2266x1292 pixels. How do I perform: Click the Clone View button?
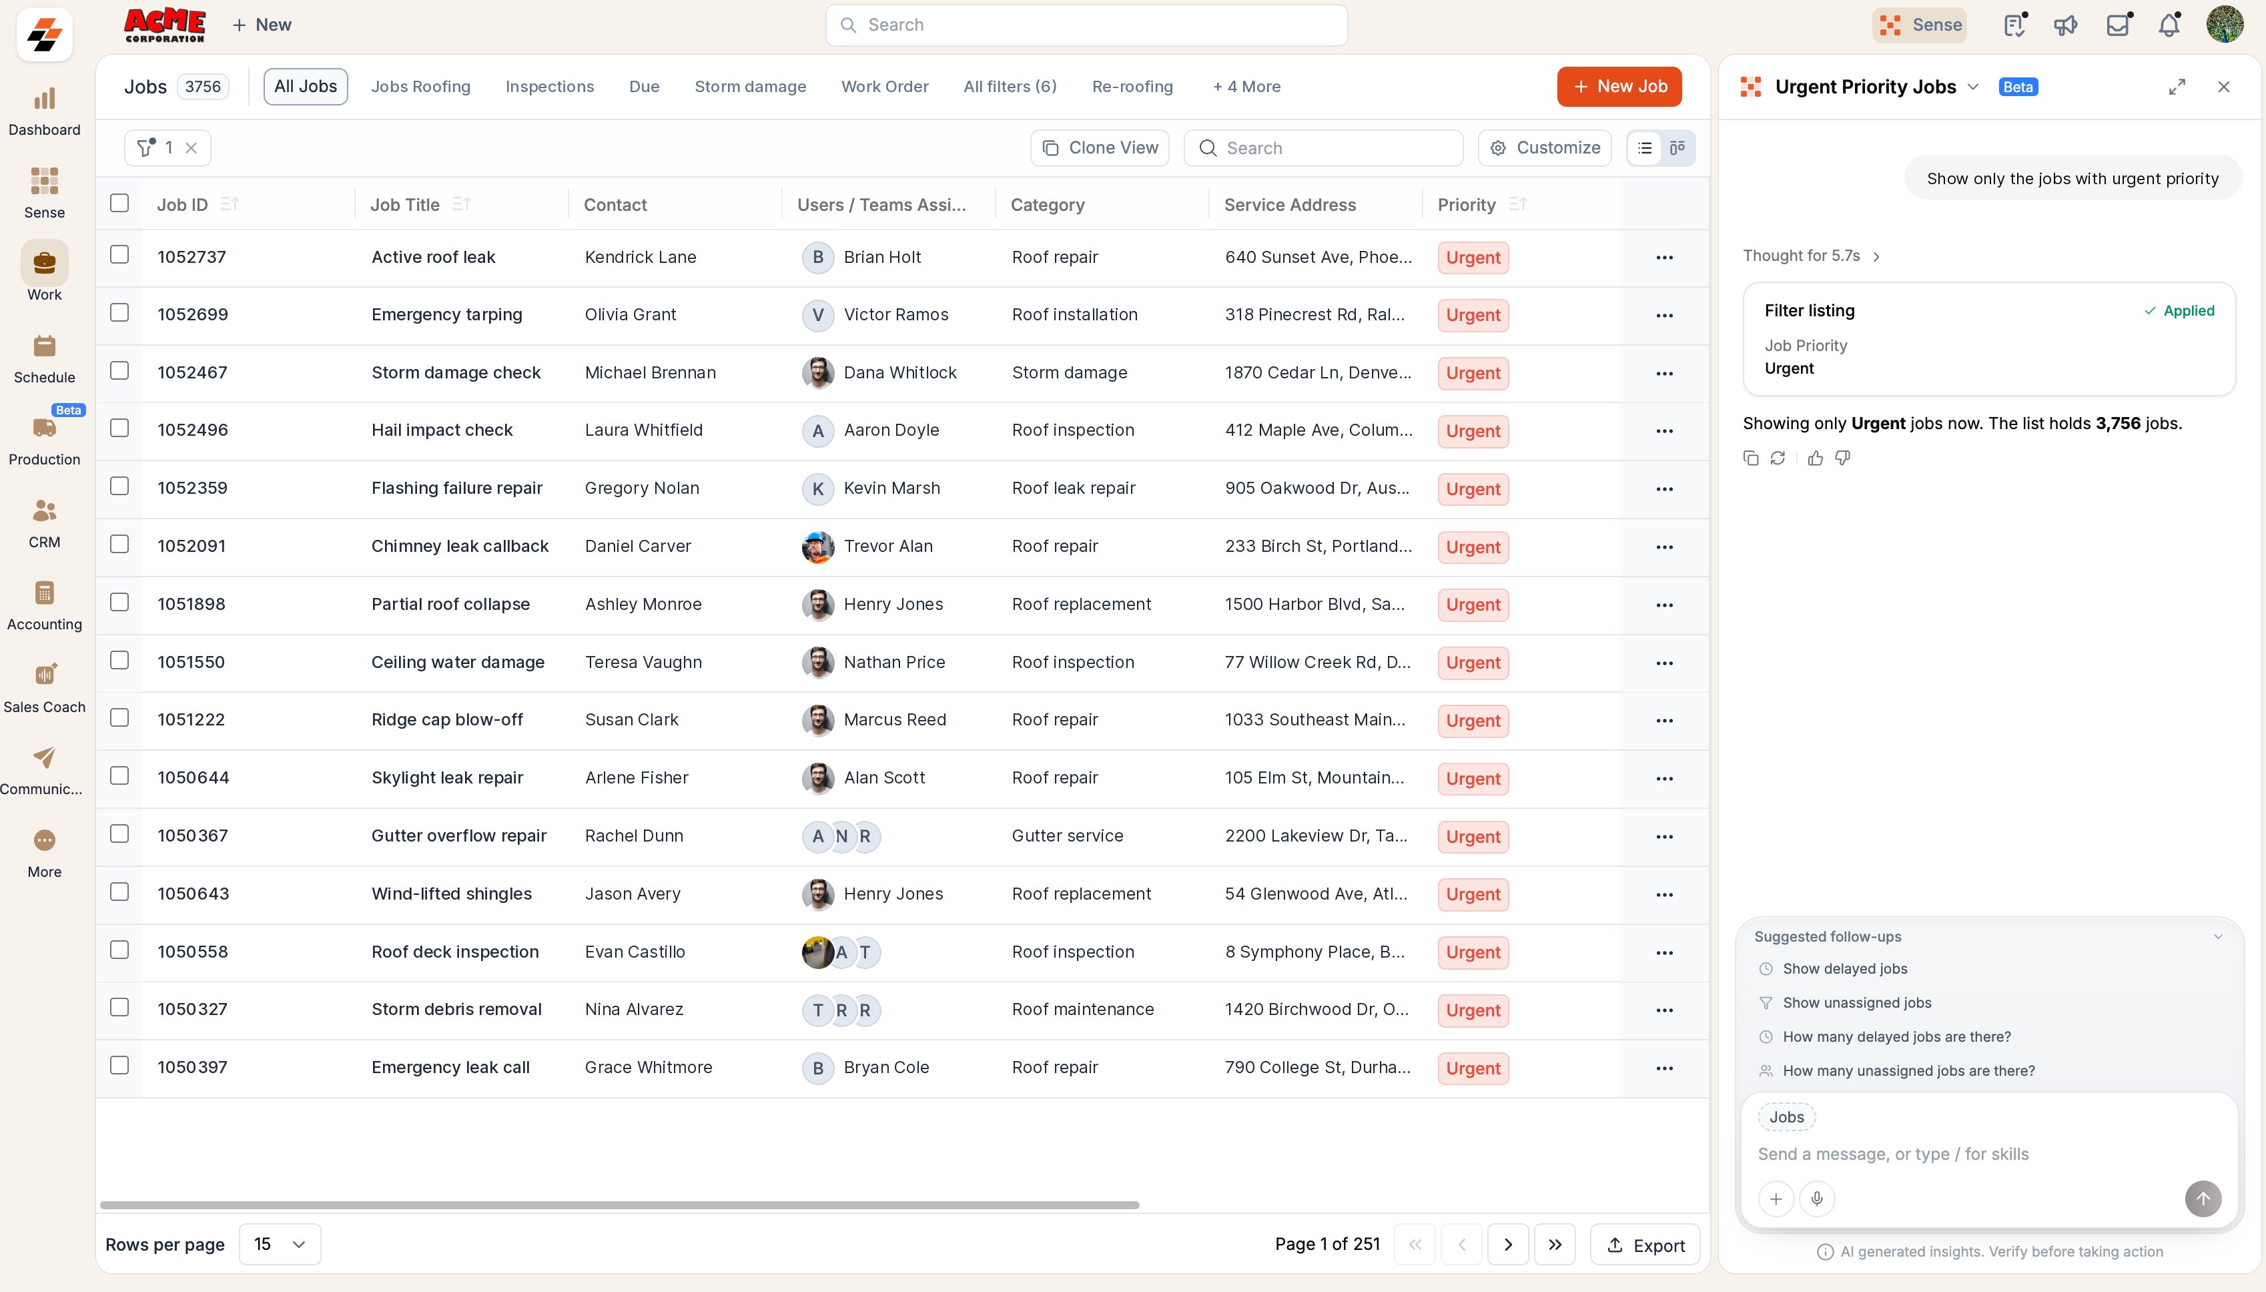[1099, 148]
